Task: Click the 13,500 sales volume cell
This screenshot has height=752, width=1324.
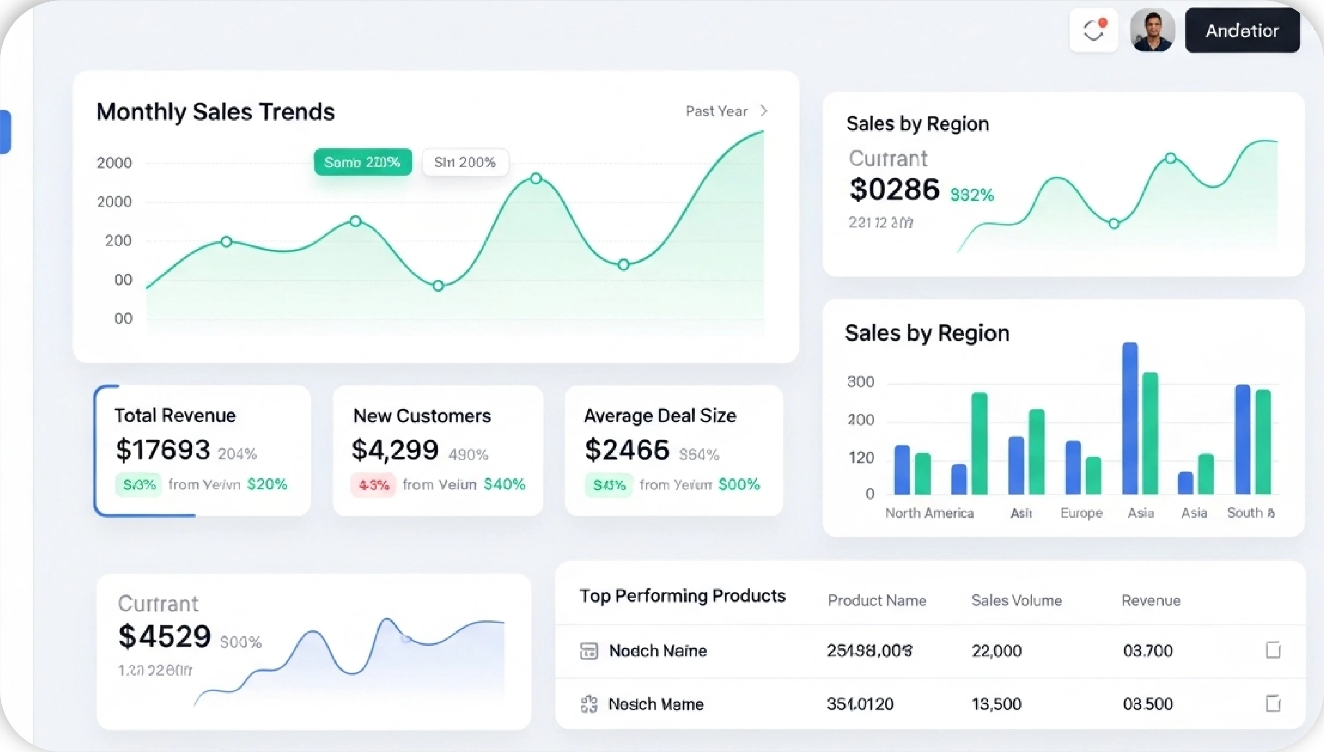Action: point(997,704)
